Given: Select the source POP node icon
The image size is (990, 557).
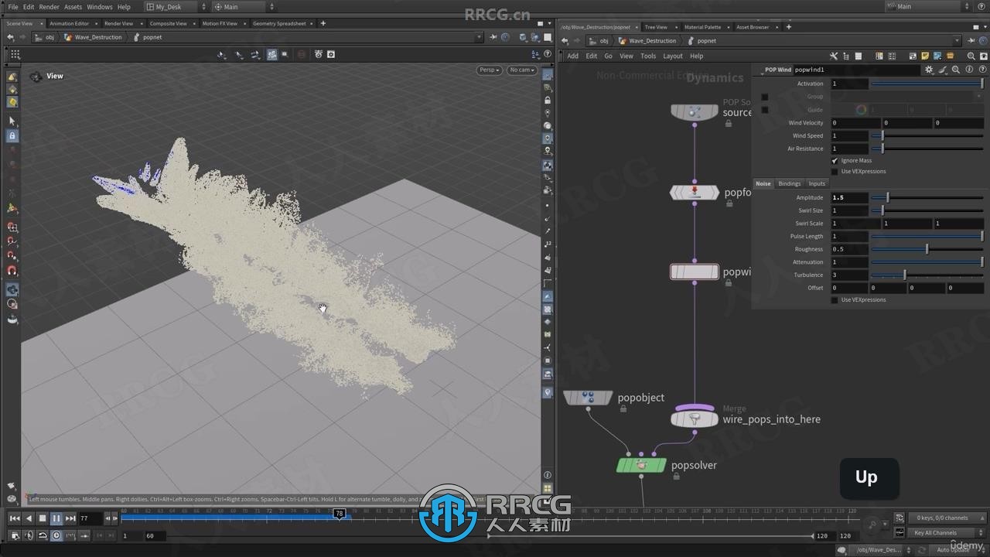Looking at the screenshot, I should (x=694, y=112).
